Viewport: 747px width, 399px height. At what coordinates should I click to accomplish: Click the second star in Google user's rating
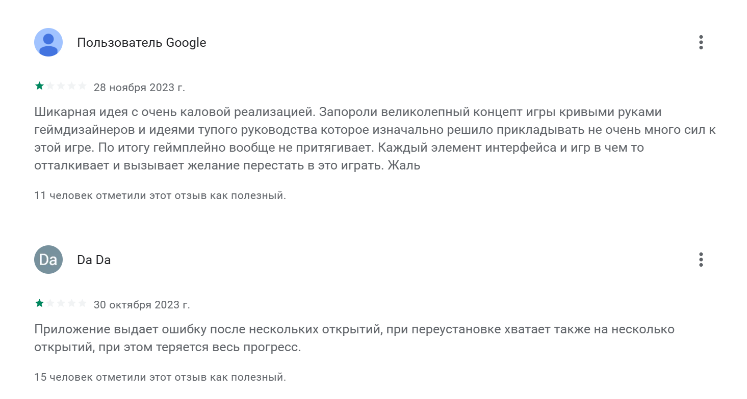coord(50,86)
